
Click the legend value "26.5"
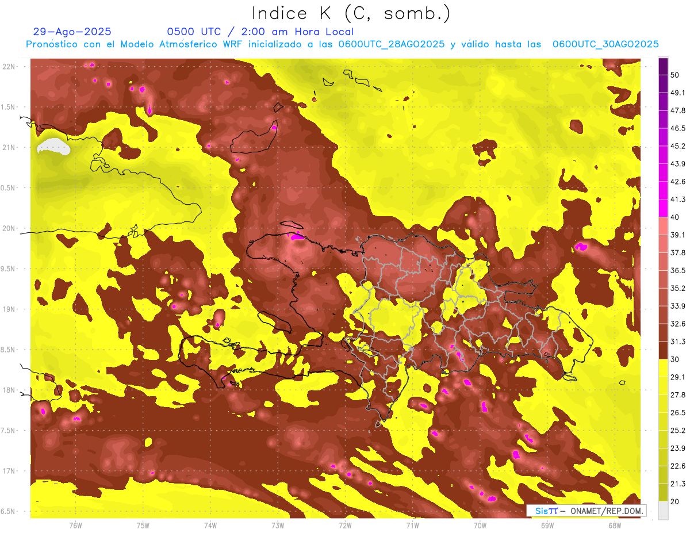click(x=678, y=413)
